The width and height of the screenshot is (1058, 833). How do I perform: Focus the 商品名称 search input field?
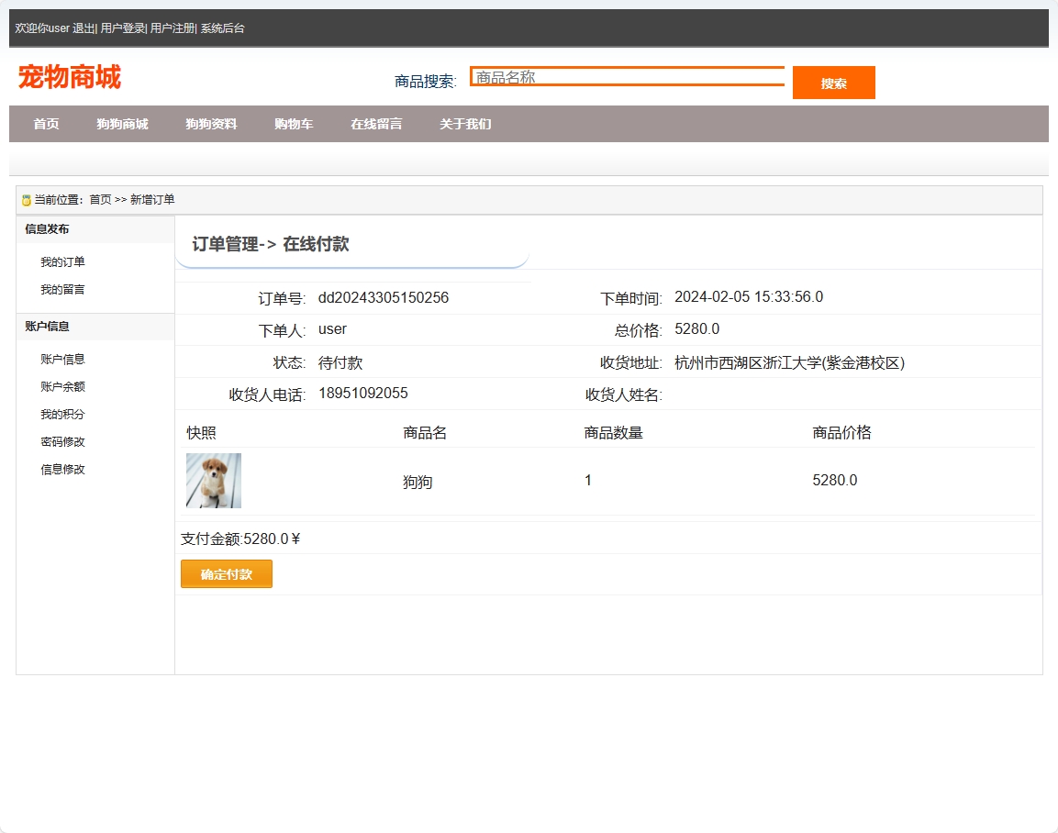[x=628, y=77]
